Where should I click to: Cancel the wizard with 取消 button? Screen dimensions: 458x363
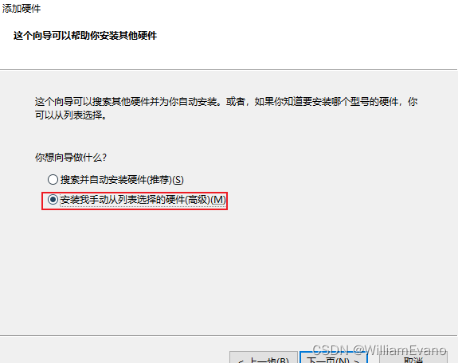pos(413,357)
